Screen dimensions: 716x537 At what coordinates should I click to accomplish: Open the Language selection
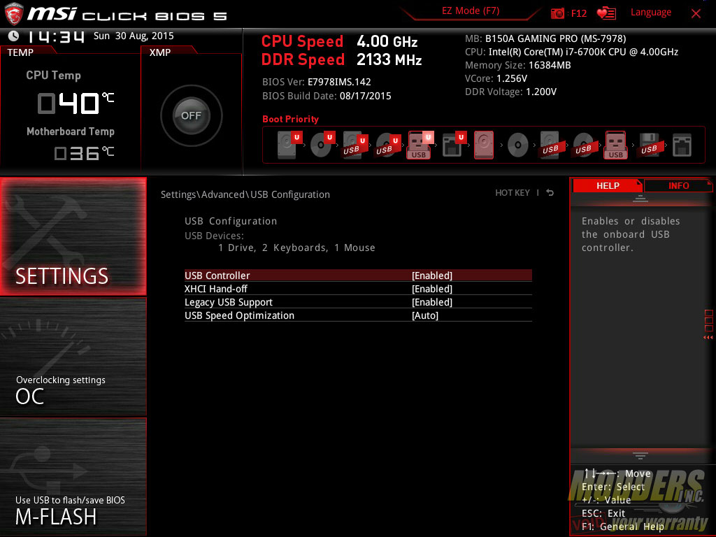pyautogui.click(x=651, y=13)
